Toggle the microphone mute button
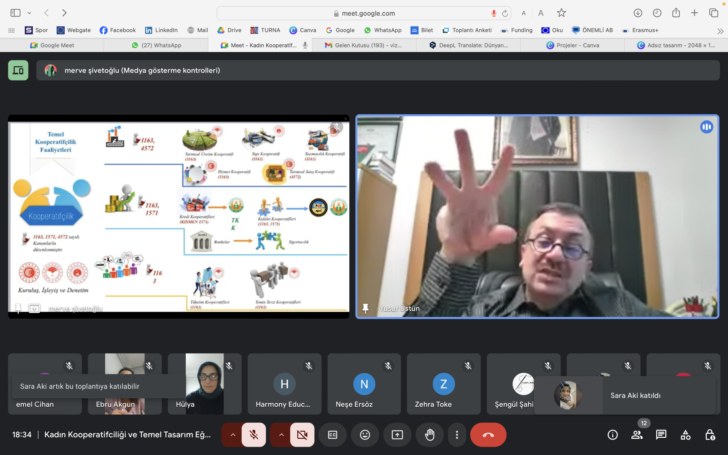The image size is (728, 455). coord(254,435)
